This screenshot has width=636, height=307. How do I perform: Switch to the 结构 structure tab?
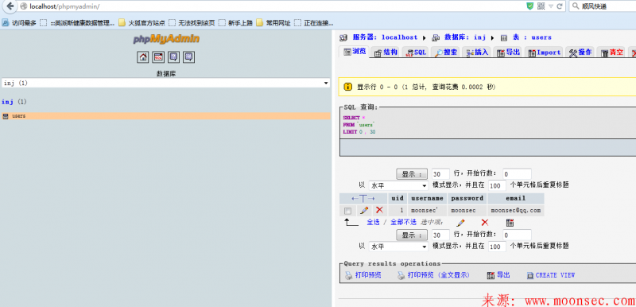click(x=386, y=52)
